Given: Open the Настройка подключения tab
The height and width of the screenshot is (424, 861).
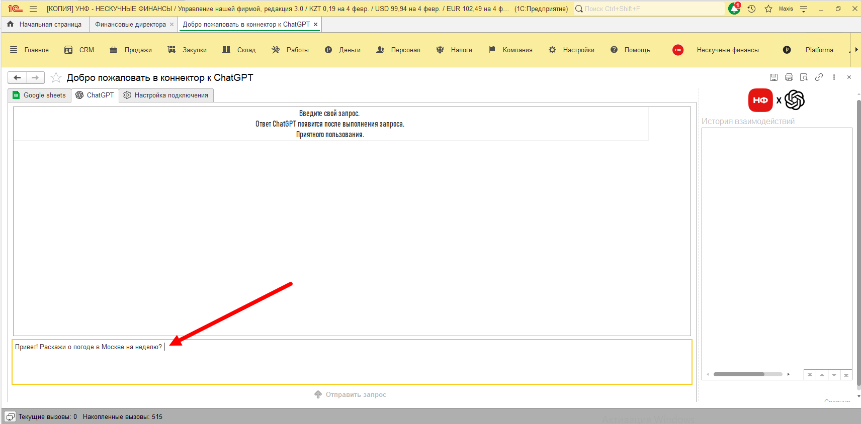Looking at the screenshot, I should (166, 95).
